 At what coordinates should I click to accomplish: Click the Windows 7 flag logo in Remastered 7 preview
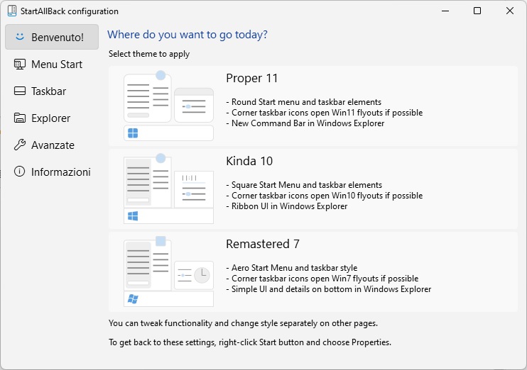(133, 299)
